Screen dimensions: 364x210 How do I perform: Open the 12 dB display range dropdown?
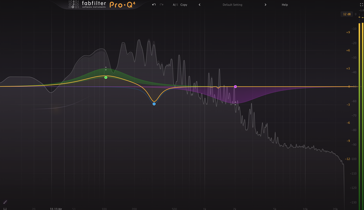click(347, 14)
